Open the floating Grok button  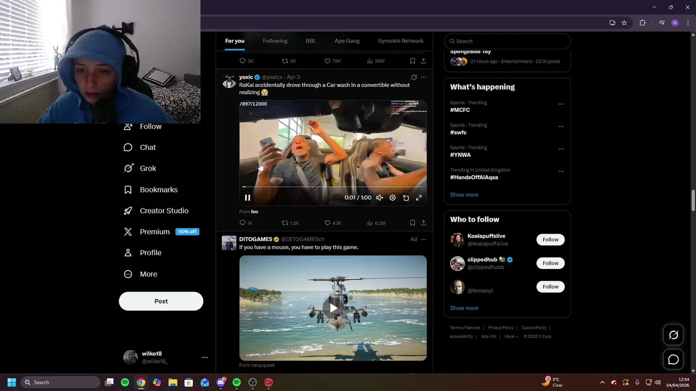click(673, 335)
